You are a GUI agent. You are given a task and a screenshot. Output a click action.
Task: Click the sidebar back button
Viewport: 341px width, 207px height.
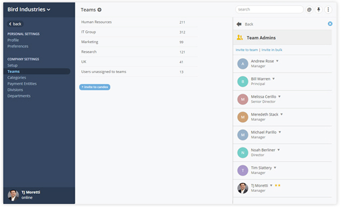(x=15, y=24)
